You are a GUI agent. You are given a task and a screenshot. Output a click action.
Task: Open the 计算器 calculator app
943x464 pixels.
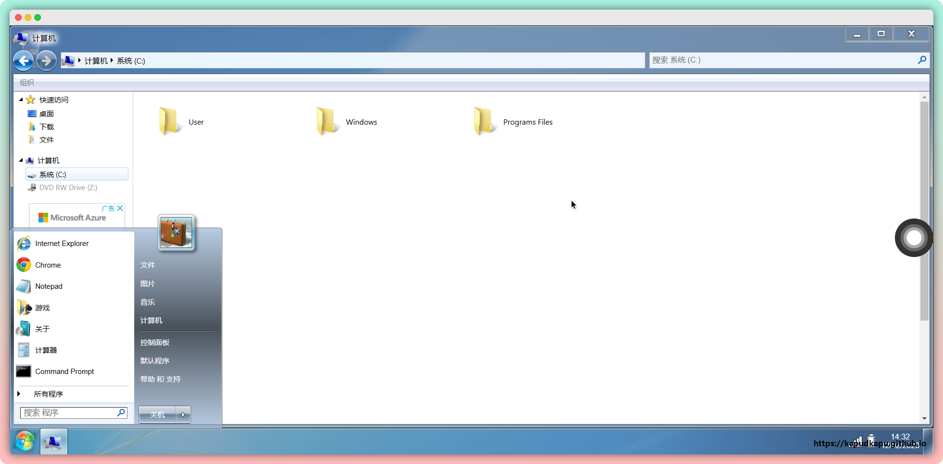[x=46, y=350]
